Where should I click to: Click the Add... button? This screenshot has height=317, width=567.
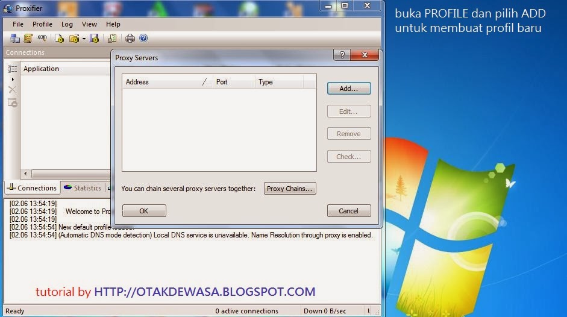[349, 89]
